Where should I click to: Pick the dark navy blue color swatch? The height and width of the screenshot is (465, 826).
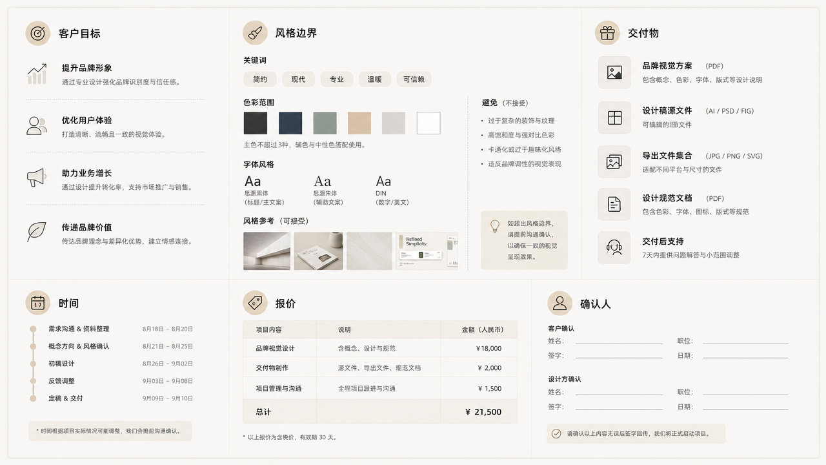tap(290, 123)
